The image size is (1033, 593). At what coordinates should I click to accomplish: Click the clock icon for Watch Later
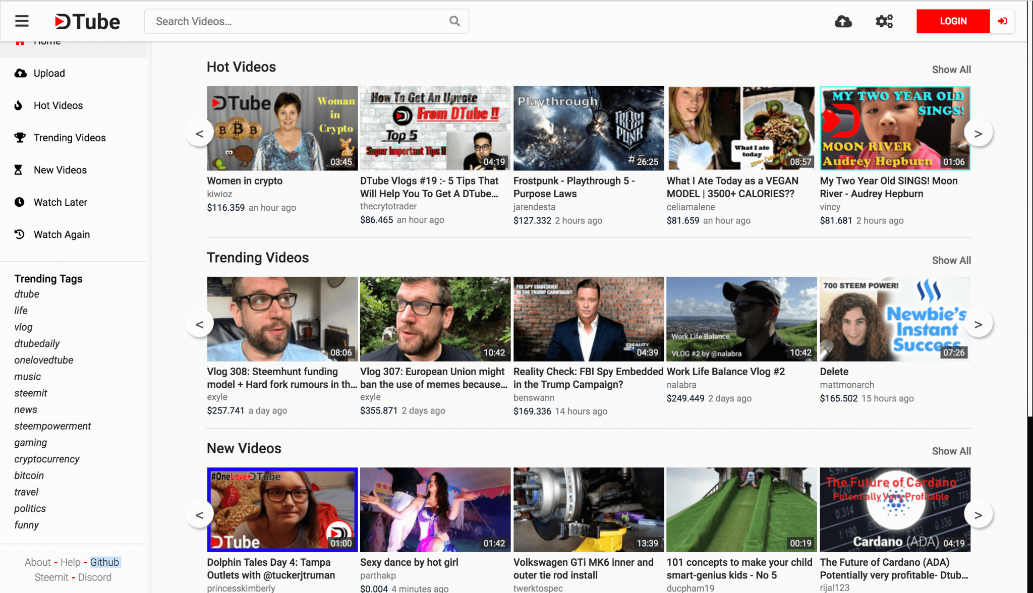tap(19, 202)
